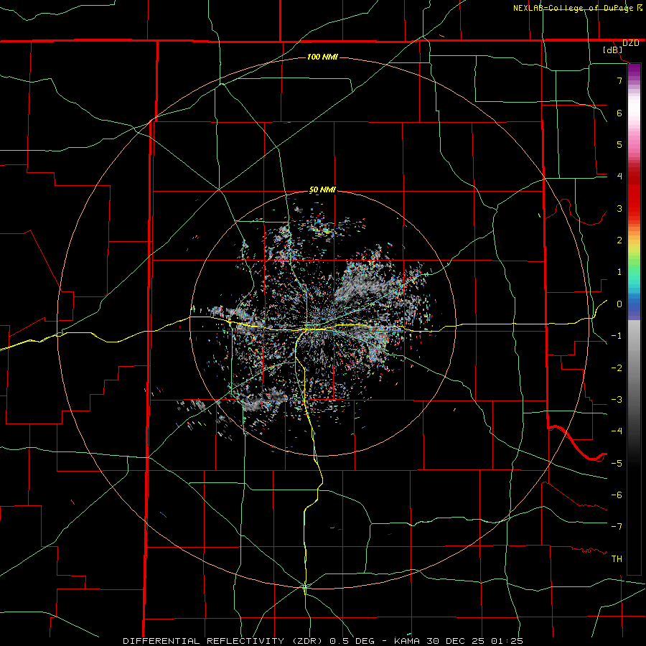This screenshot has height=646, width=646.
Task: Click the DZD legend title
Action: tap(630, 43)
